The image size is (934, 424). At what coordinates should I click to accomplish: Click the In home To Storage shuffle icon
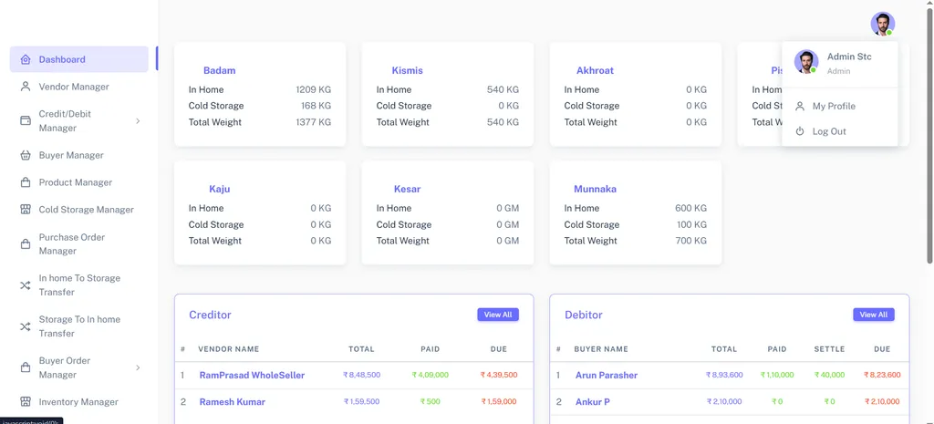coord(25,285)
